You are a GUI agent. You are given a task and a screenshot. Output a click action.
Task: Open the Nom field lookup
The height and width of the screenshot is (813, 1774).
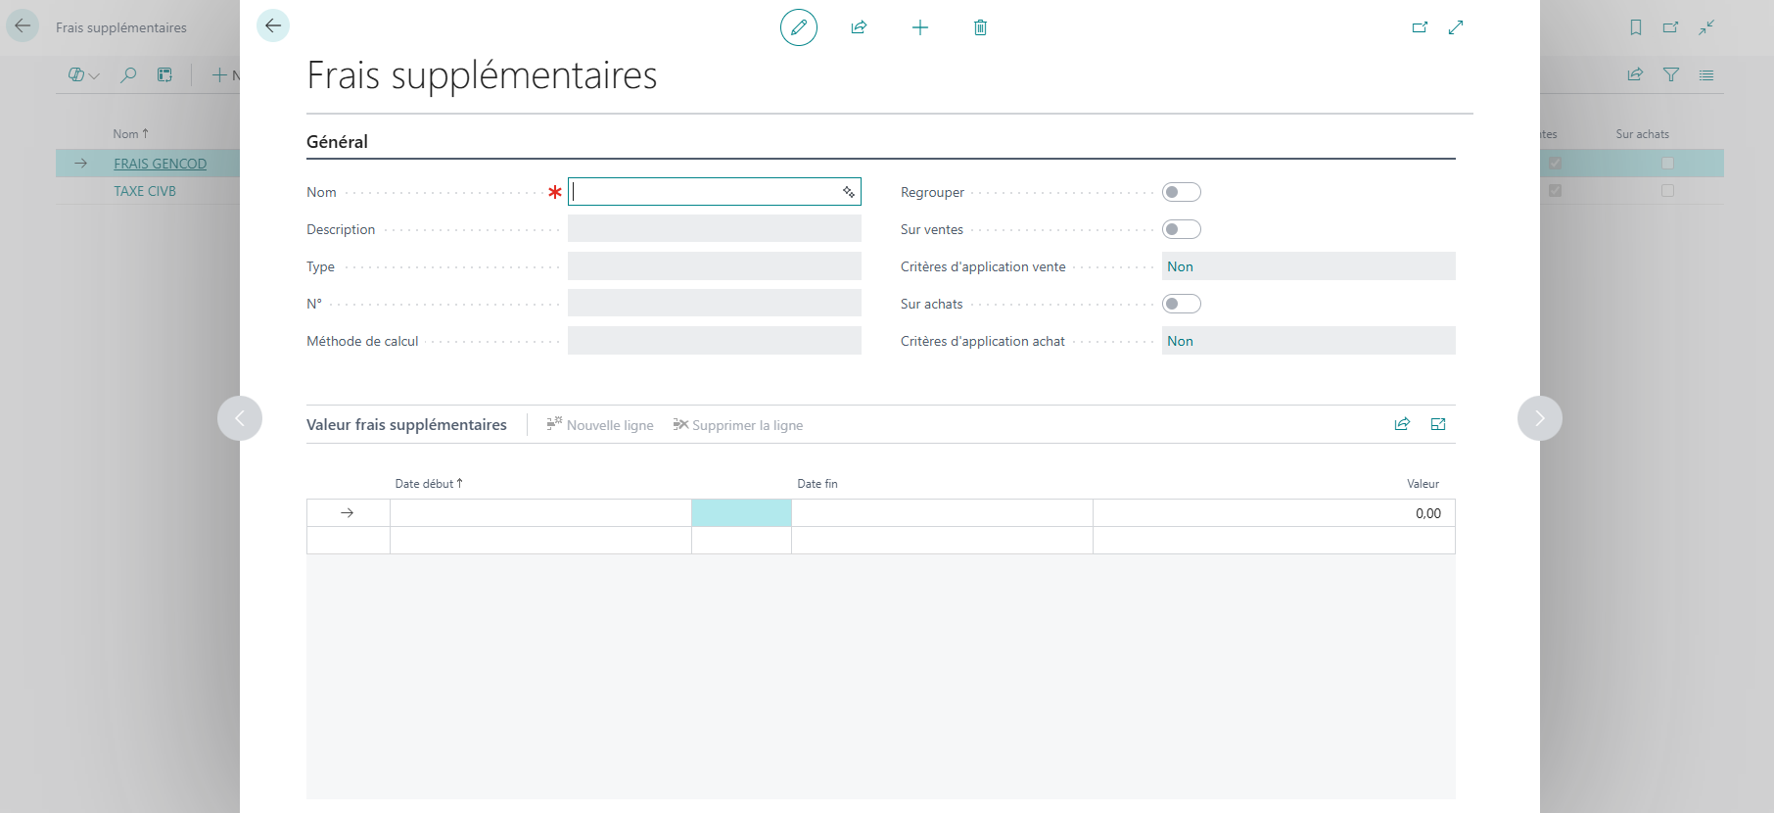click(x=849, y=192)
